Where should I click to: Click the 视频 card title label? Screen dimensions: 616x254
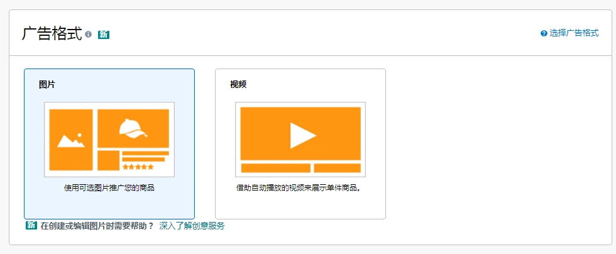[238, 84]
